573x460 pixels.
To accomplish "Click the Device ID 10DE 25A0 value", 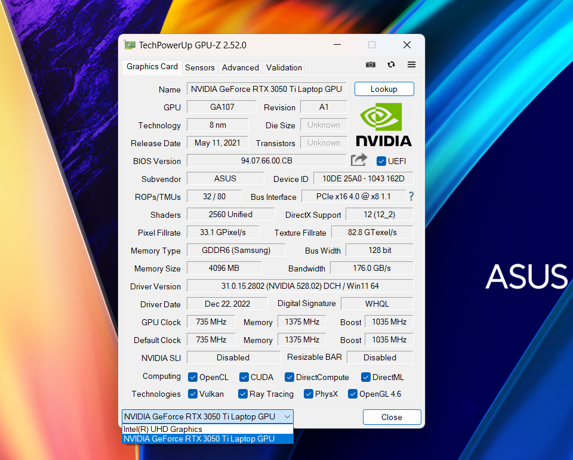I will (x=363, y=178).
